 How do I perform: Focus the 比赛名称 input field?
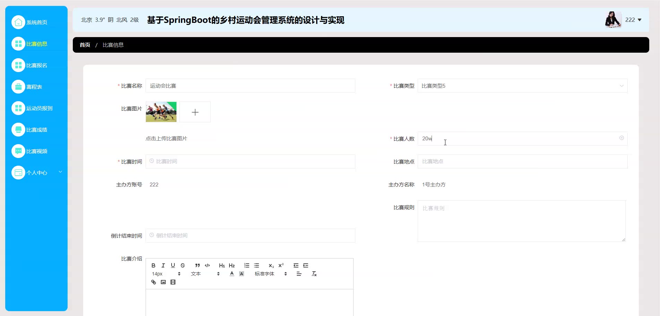tap(250, 86)
